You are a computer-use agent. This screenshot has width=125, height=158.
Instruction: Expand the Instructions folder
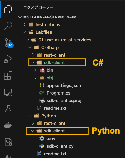[24, 24]
